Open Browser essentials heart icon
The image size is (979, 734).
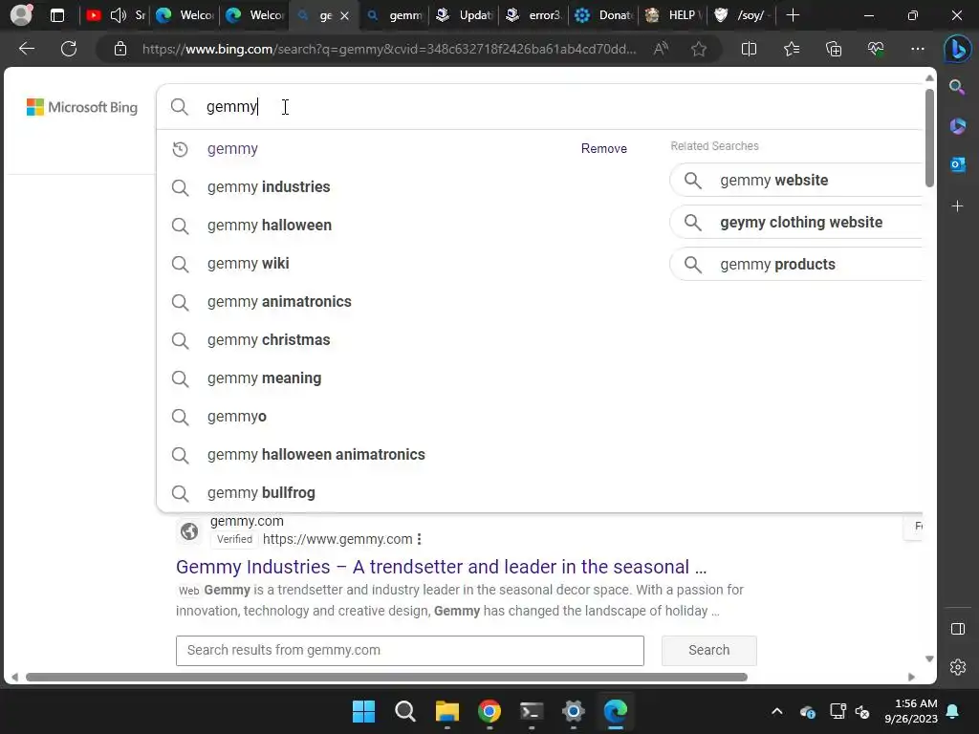(876, 49)
